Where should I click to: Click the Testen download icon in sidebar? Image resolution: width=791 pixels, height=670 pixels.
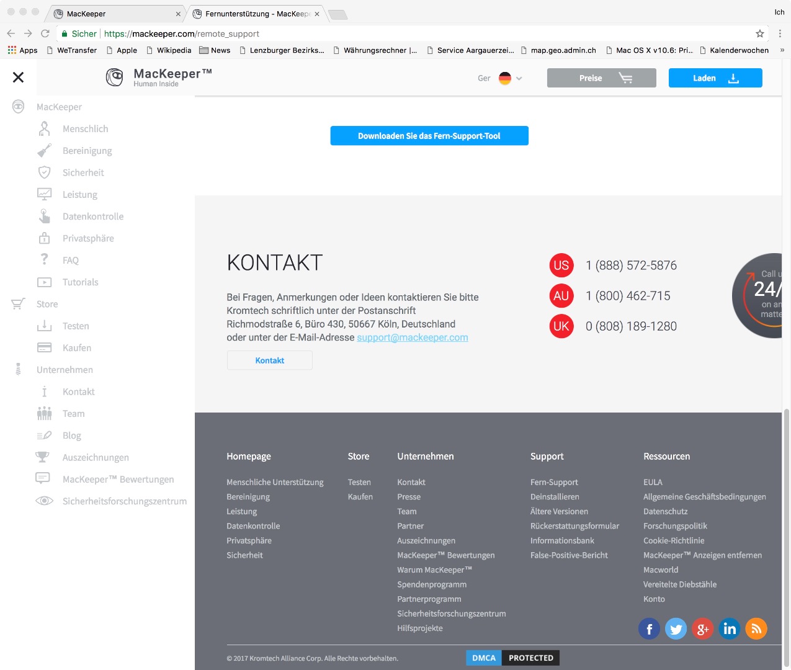click(x=44, y=326)
